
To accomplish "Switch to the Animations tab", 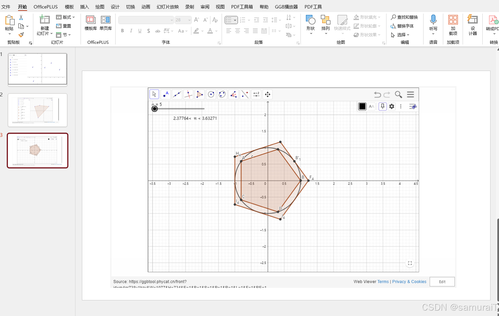I will [146, 7].
